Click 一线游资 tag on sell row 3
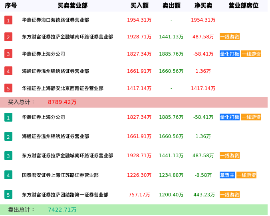 (230, 156)
